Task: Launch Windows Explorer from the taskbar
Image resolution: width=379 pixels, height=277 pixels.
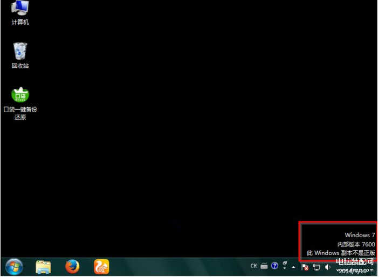Action: coord(44,266)
